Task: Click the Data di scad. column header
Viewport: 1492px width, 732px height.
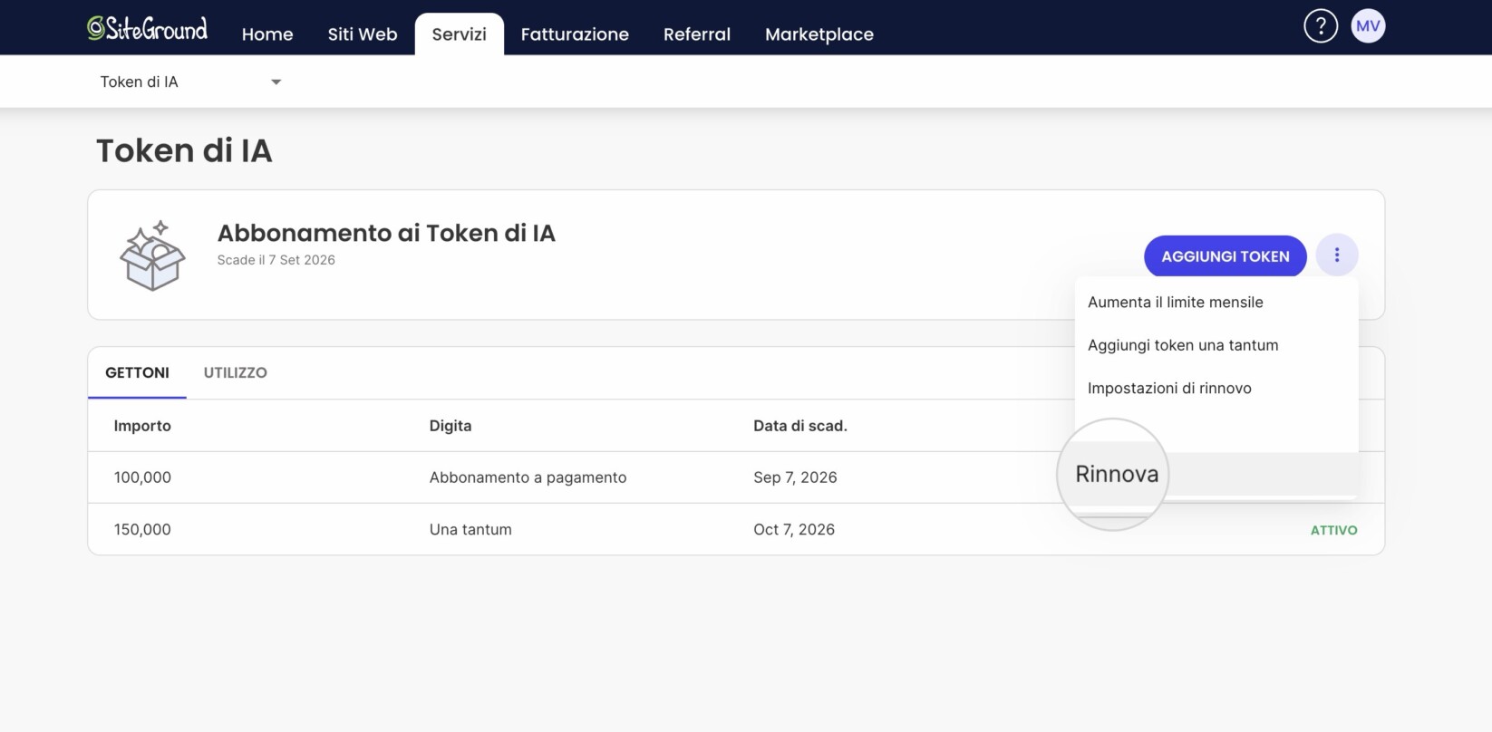Action: point(799,426)
